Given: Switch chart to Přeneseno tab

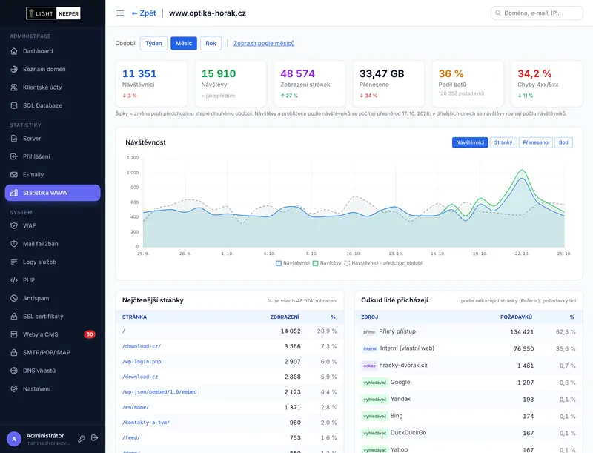Looking at the screenshot, I should pos(535,142).
